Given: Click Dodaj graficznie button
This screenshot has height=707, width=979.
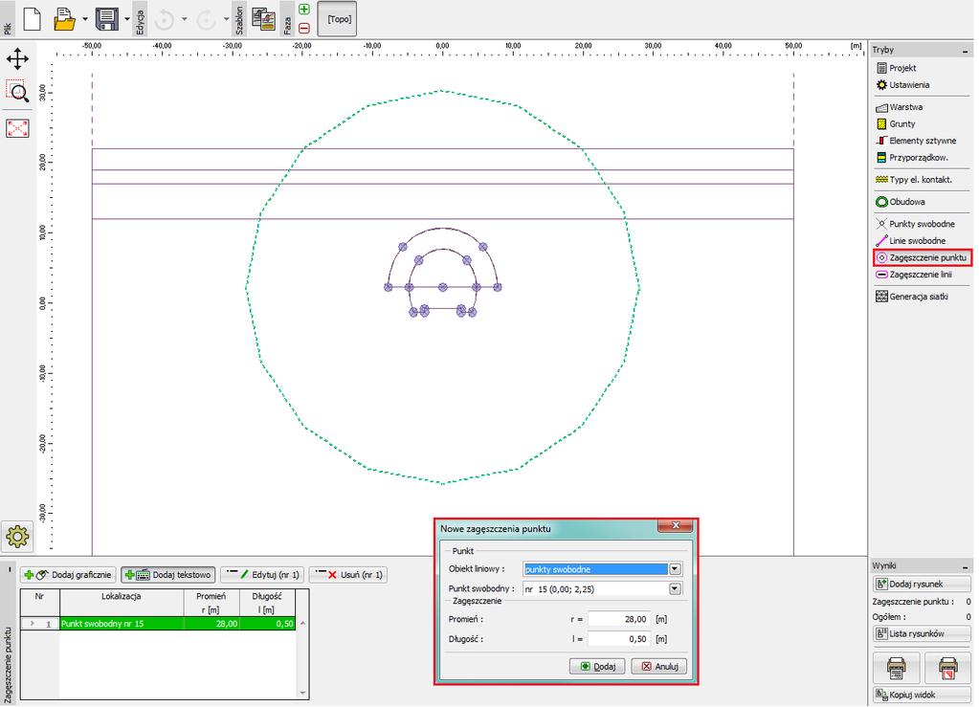Looking at the screenshot, I should tap(69, 575).
